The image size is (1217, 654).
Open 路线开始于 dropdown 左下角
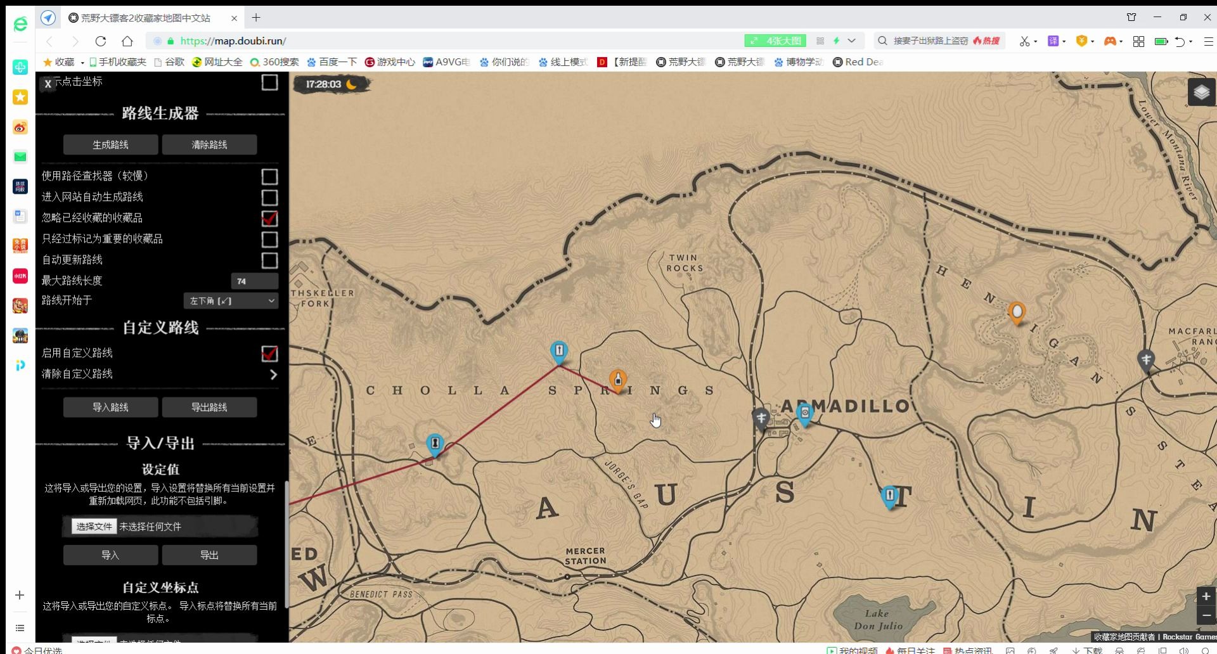click(231, 300)
